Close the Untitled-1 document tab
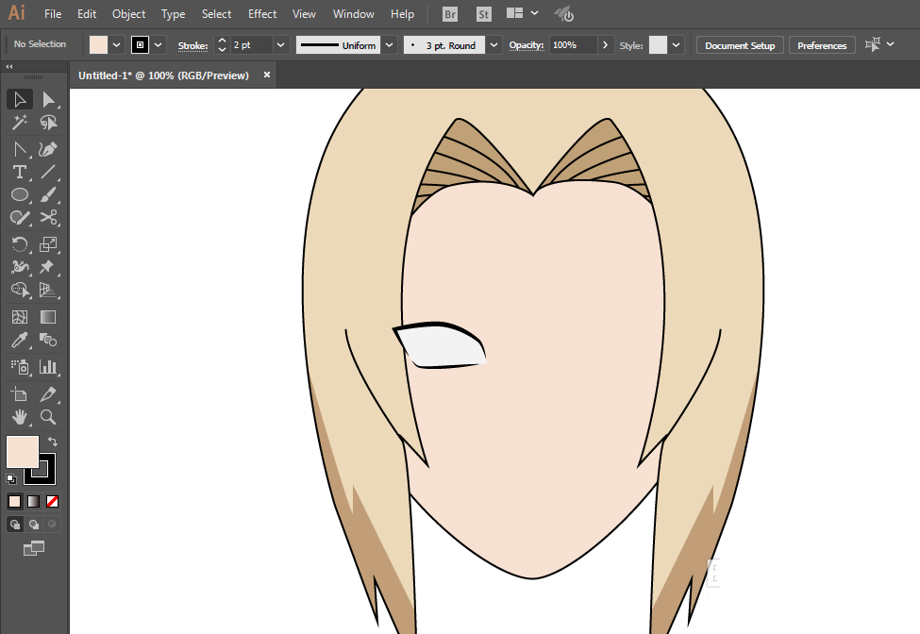 click(267, 75)
